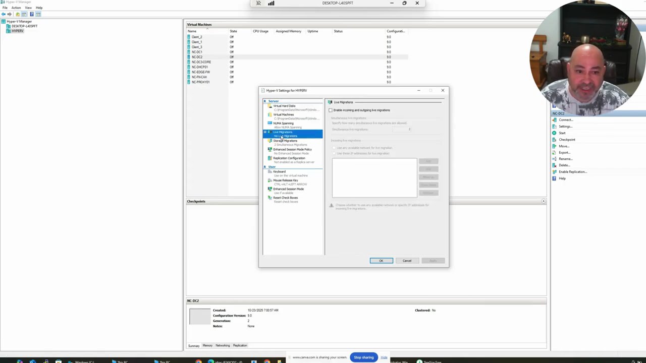Select the NC-DC3-CORE virtual machine row
Image resolution: width=646 pixels, height=363 pixels.
tap(297, 62)
